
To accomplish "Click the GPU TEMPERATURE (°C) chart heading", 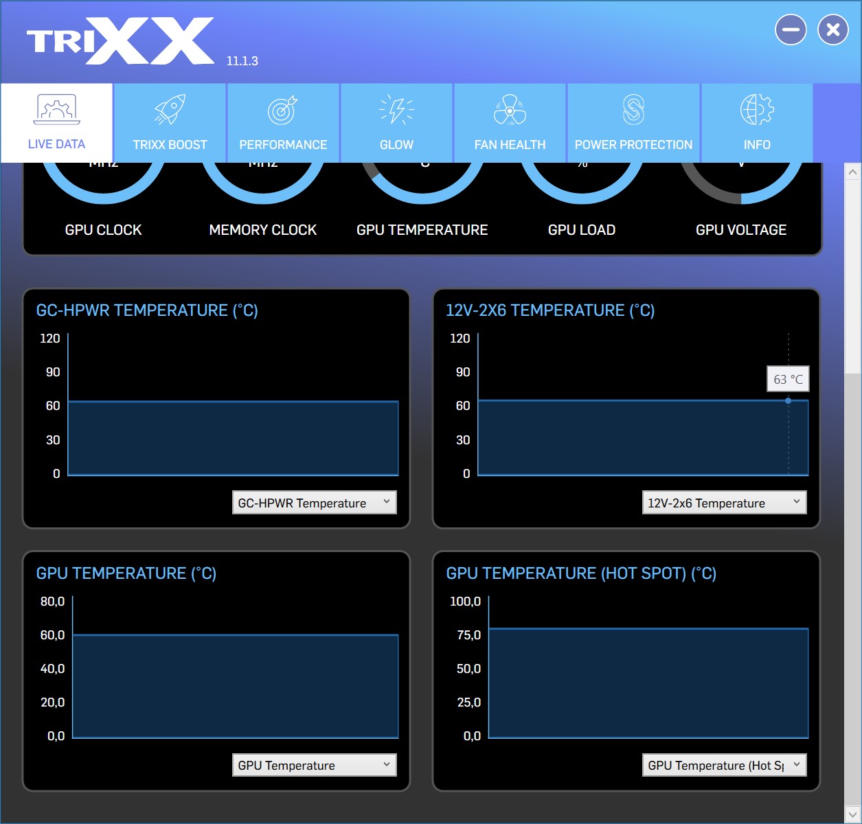I will pos(126,573).
